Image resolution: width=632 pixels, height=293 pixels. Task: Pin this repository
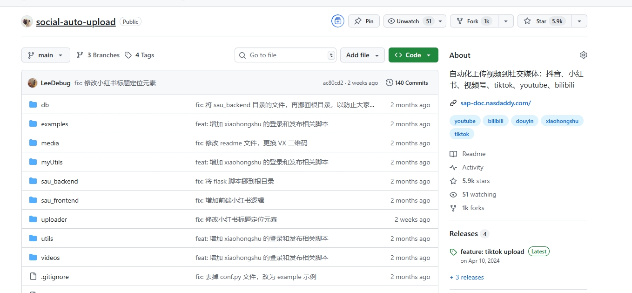tap(363, 21)
